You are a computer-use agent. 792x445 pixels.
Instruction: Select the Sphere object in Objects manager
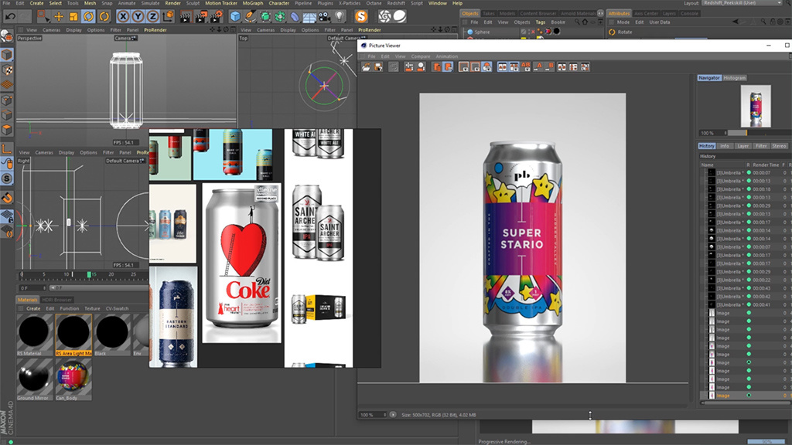[x=482, y=31]
